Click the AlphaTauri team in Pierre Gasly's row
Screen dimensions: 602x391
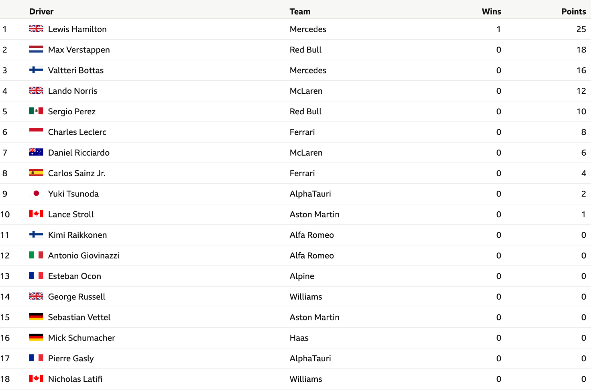[x=310, y=359]
